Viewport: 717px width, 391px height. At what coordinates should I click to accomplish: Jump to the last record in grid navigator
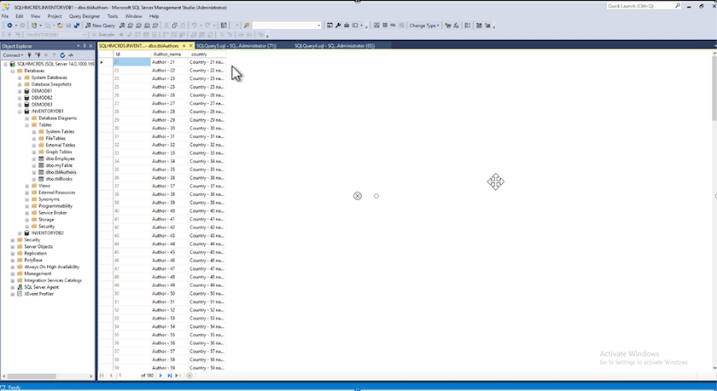pyautogui.click(x=169, y=376)
